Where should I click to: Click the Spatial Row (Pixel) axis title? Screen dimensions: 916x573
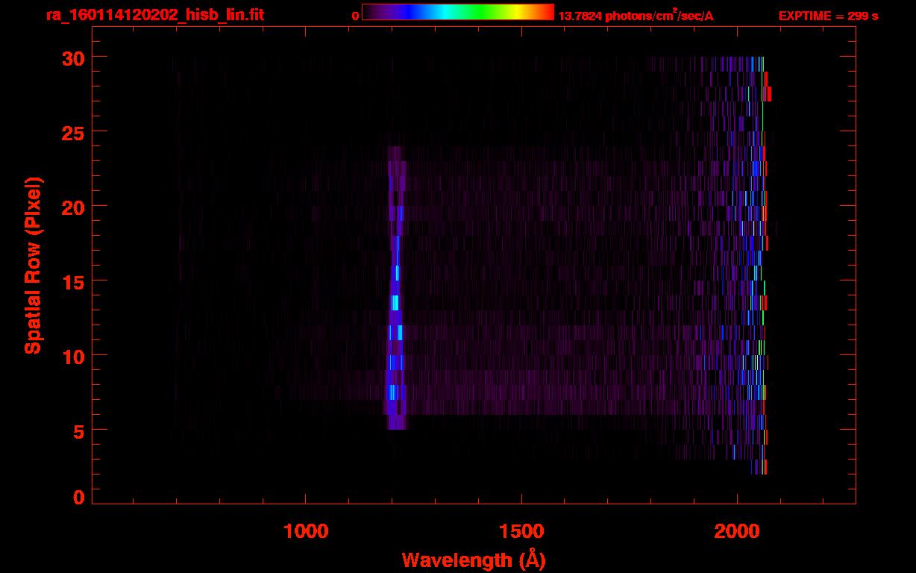coord(33,265)
